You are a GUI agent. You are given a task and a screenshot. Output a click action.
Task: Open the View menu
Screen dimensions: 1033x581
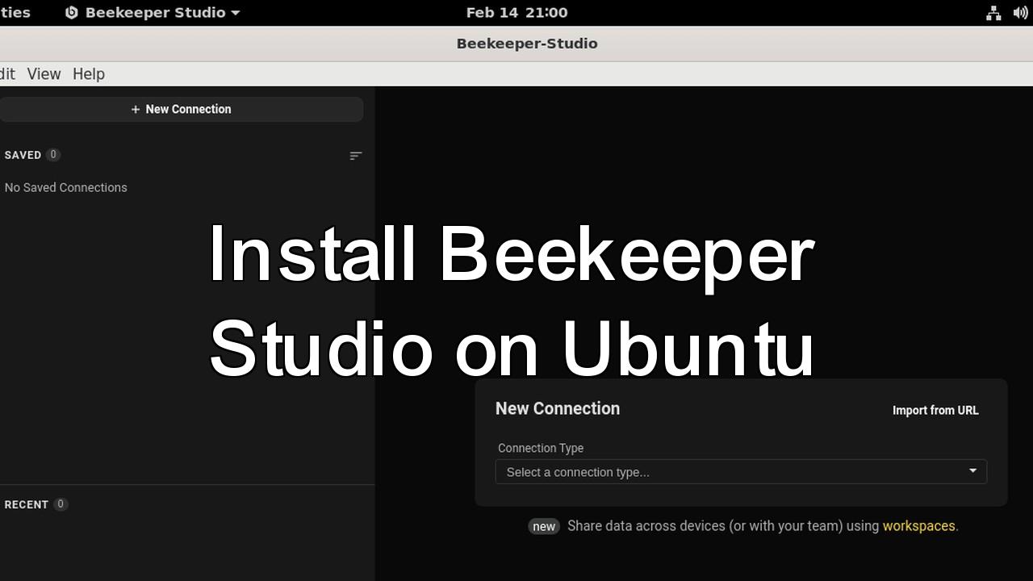pos(44,73)
